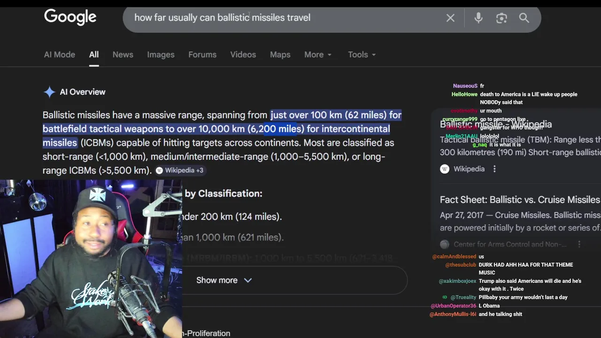The width and height of the screenshot is (601, 338).
Task: Click the highlighted '10,000 km (6,200 miles)' text
Action: pyautogui.click(x=251, y=129)
